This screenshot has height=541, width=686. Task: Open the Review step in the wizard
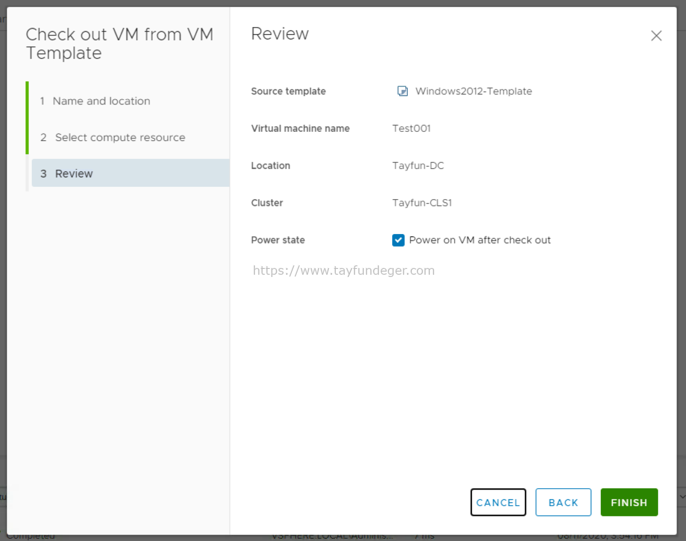point(74,173)
